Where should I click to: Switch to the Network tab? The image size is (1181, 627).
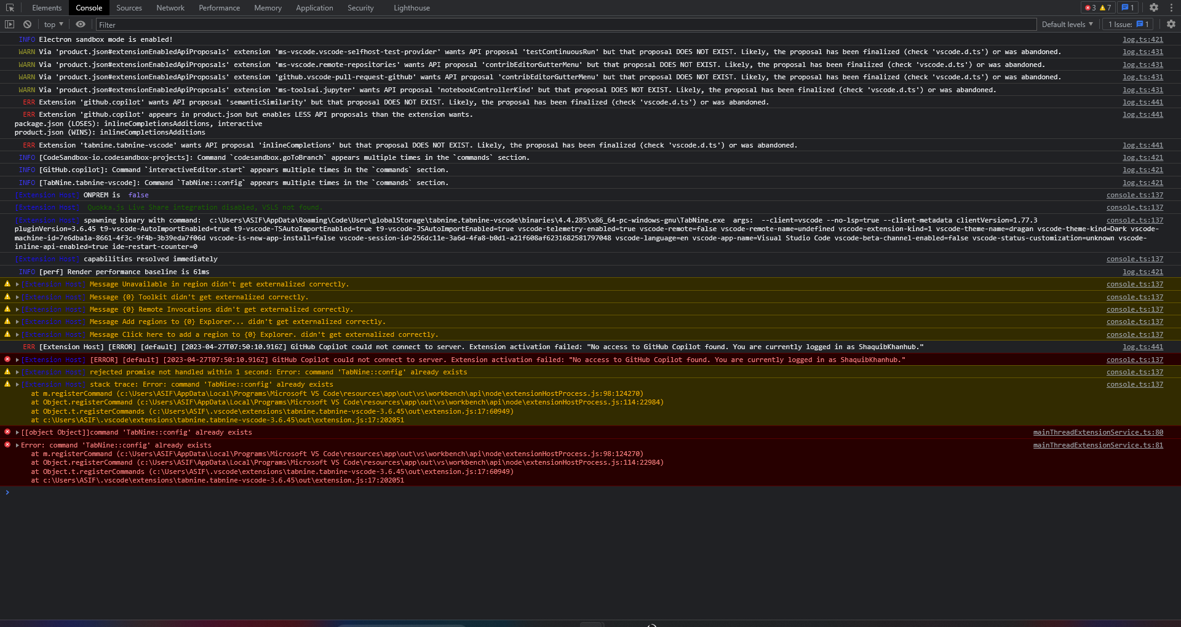point(170,7)
